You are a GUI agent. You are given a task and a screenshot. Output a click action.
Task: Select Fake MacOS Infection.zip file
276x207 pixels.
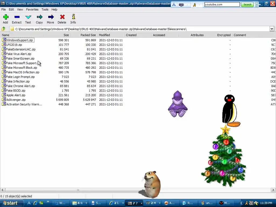(x=23, y=72)
